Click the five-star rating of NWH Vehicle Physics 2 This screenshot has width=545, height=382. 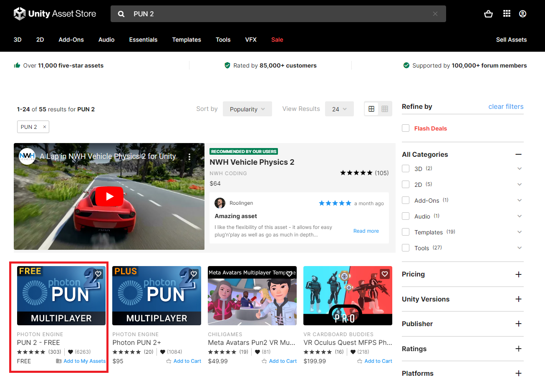pos(356,173)
